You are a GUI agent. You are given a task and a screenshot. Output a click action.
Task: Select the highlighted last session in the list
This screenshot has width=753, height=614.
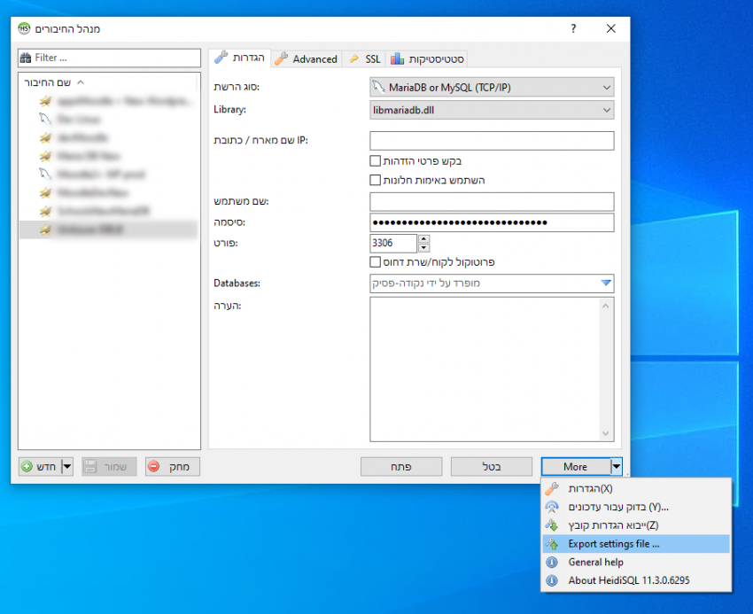point(108,229)
